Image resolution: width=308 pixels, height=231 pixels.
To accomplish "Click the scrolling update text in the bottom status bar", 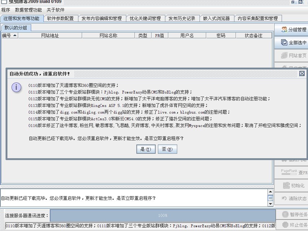I will tap(140, 226).
